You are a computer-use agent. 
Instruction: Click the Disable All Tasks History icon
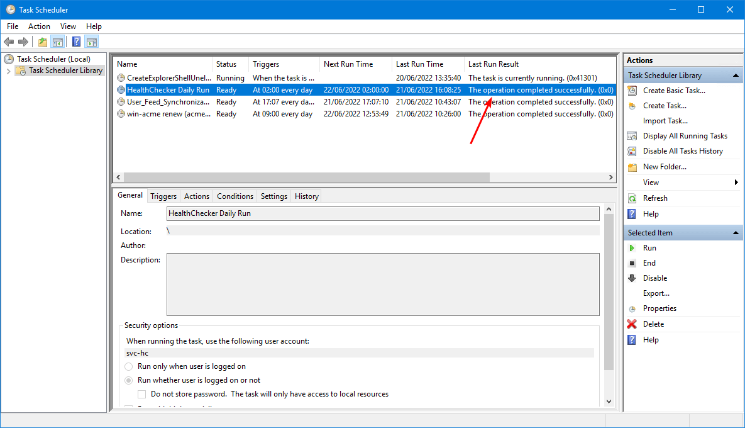click(x=632, y=151)
